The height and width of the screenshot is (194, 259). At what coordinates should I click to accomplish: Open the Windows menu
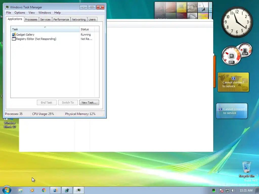pyautogui.click(x=45, y=13)
